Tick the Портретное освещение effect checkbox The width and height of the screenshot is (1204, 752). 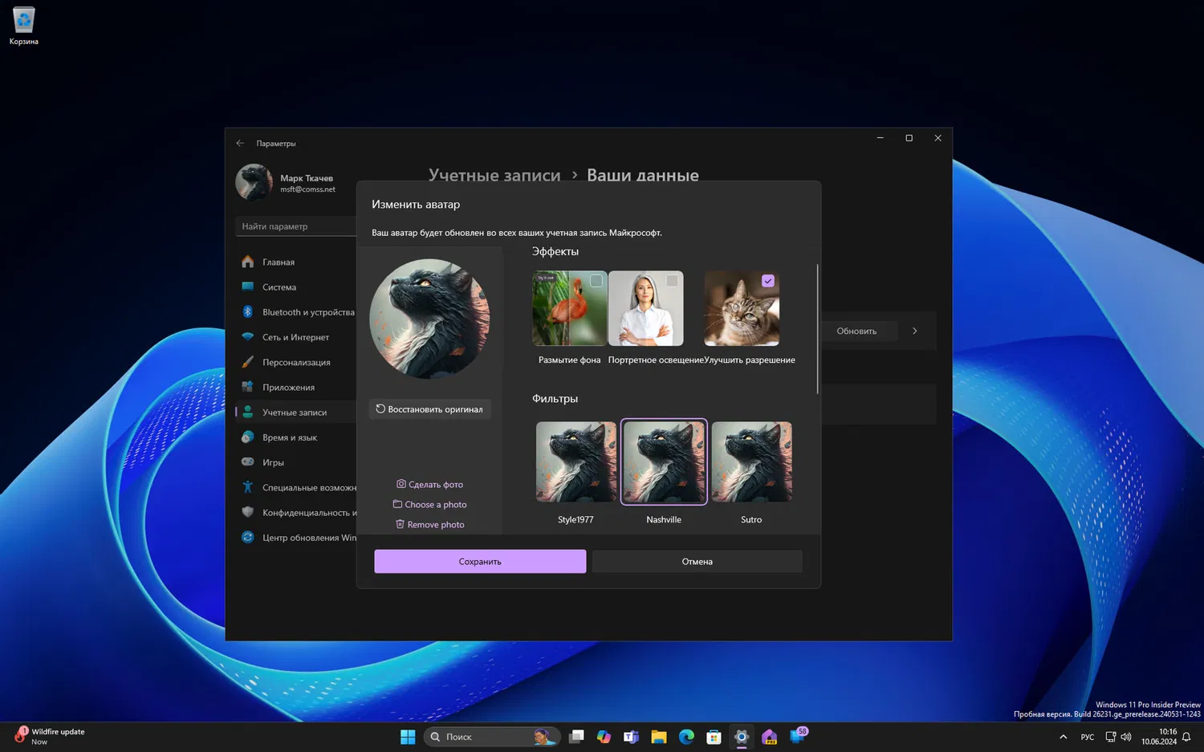672,281
